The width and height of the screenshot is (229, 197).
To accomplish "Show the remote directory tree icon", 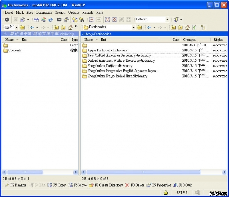I will click(x=203, y=28).
